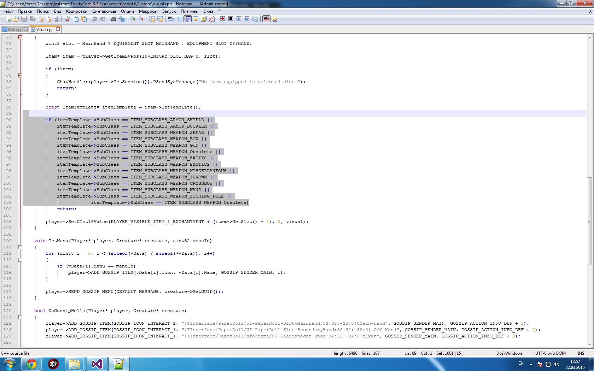Click the vertical scrollbar thumb

click(x=589, y=221)
